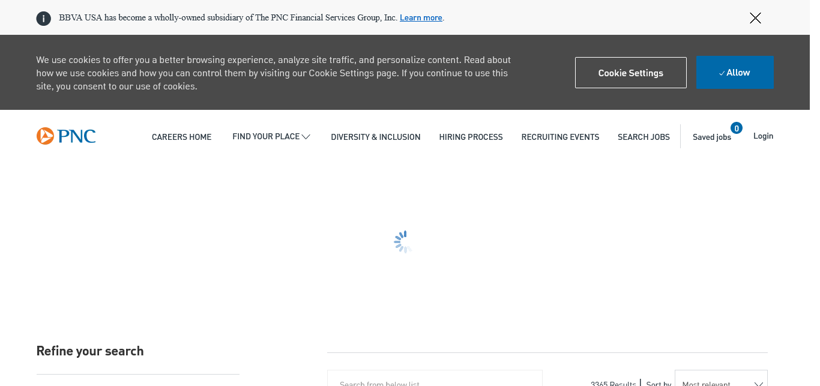Image resolution: width=820 pixels, height=386 pixels.
Task: Navigate to Recruiting Events
Action: (560, 137)
